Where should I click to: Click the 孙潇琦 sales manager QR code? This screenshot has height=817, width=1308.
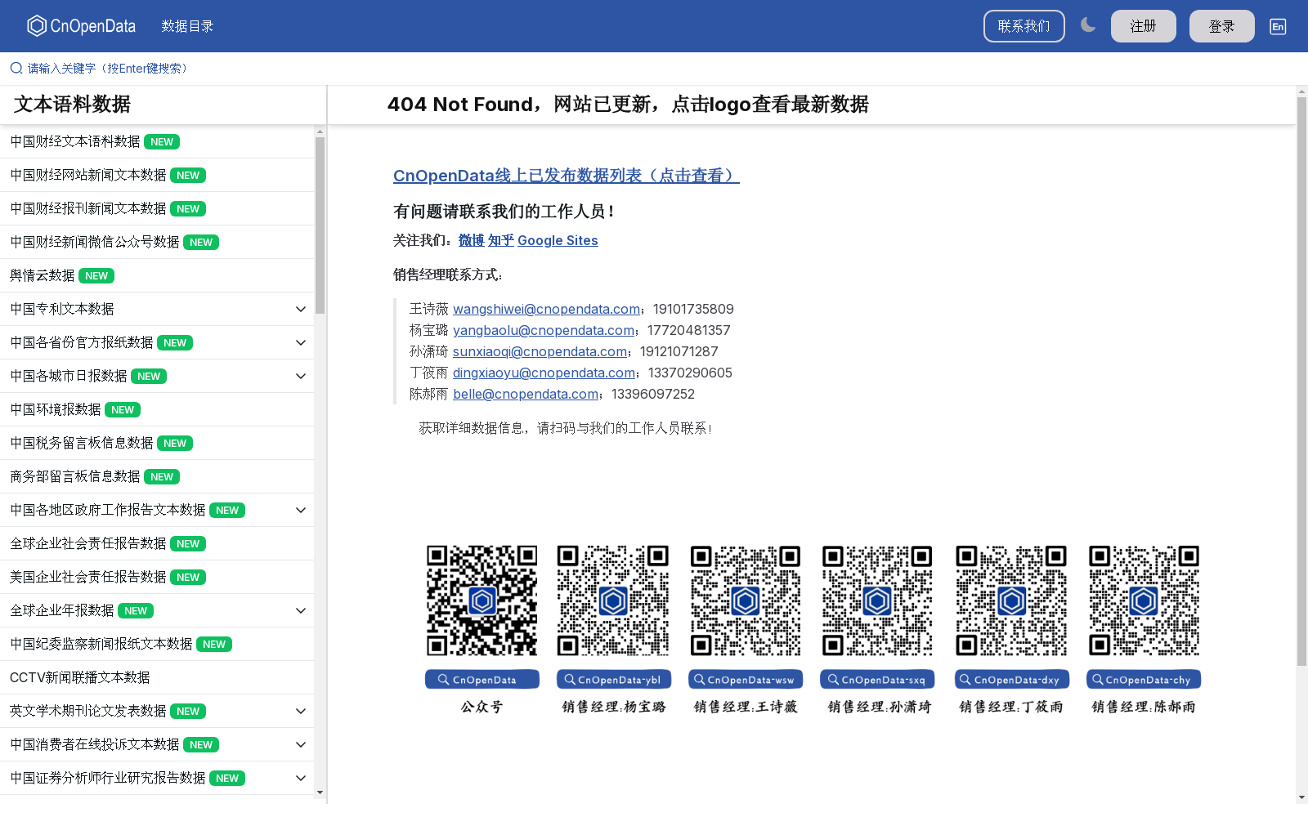click(x=877, y=600)
